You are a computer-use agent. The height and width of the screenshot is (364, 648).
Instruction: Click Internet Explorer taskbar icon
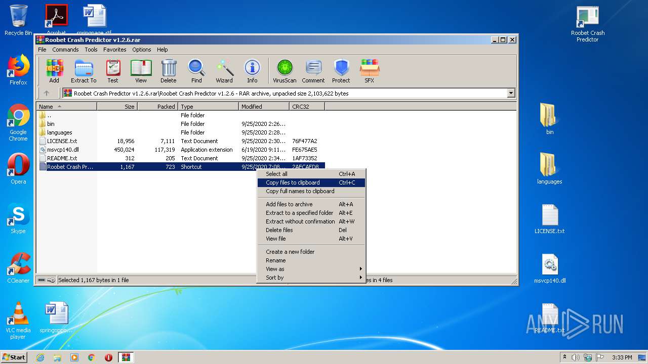click(40, 357)
